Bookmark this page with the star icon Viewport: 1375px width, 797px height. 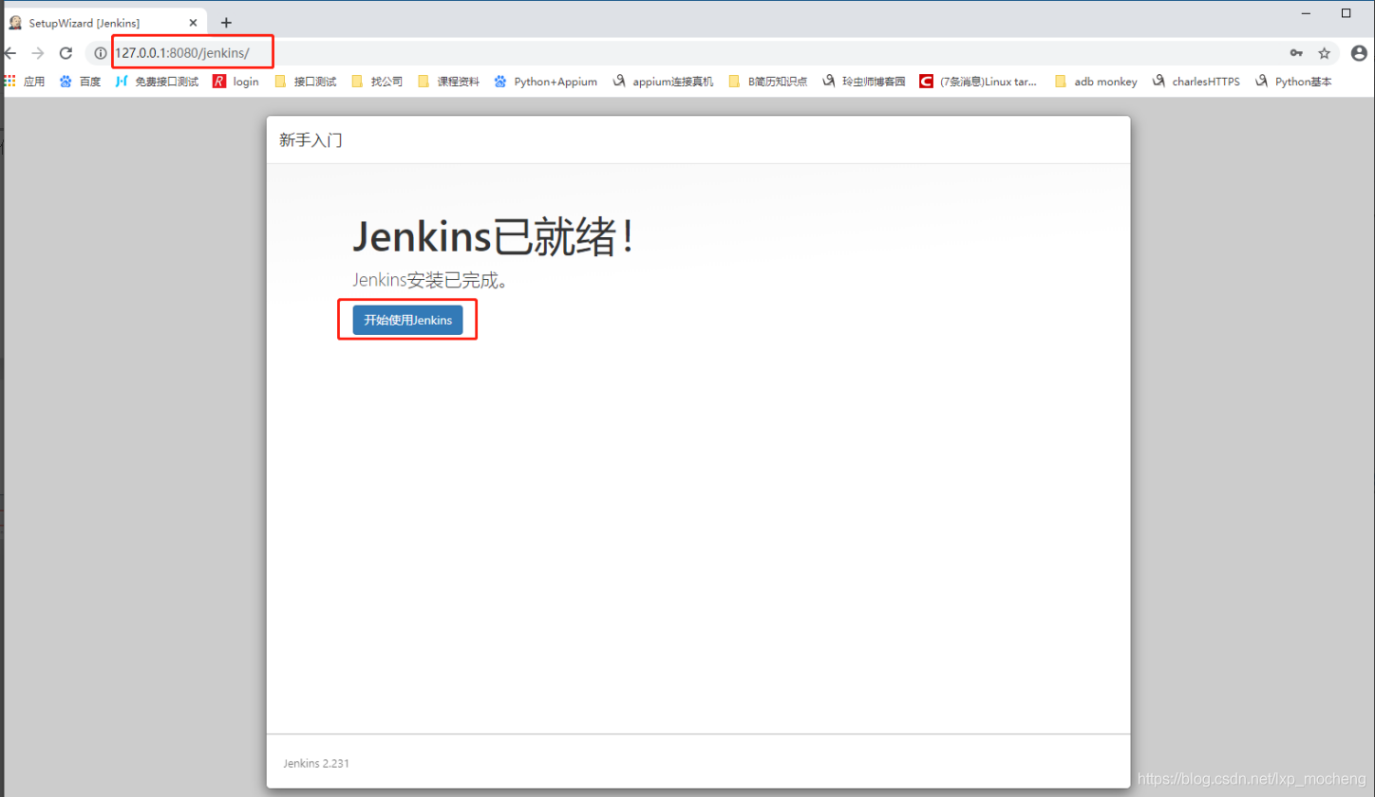(1324, 53)
